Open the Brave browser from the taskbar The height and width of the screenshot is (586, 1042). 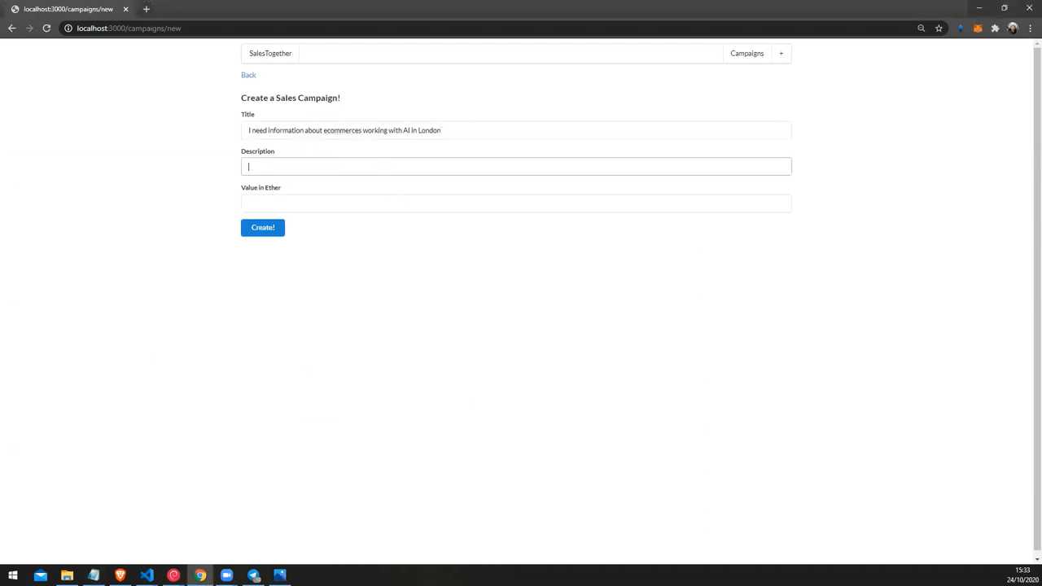point(120,575)
